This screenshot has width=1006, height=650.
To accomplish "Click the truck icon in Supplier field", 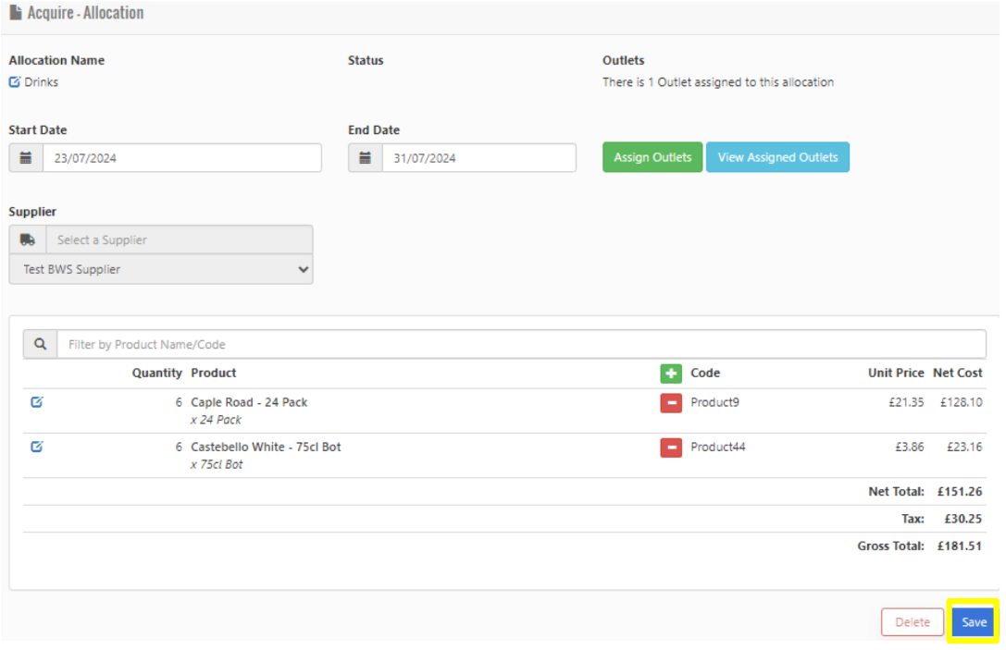I will coord(28,239).
